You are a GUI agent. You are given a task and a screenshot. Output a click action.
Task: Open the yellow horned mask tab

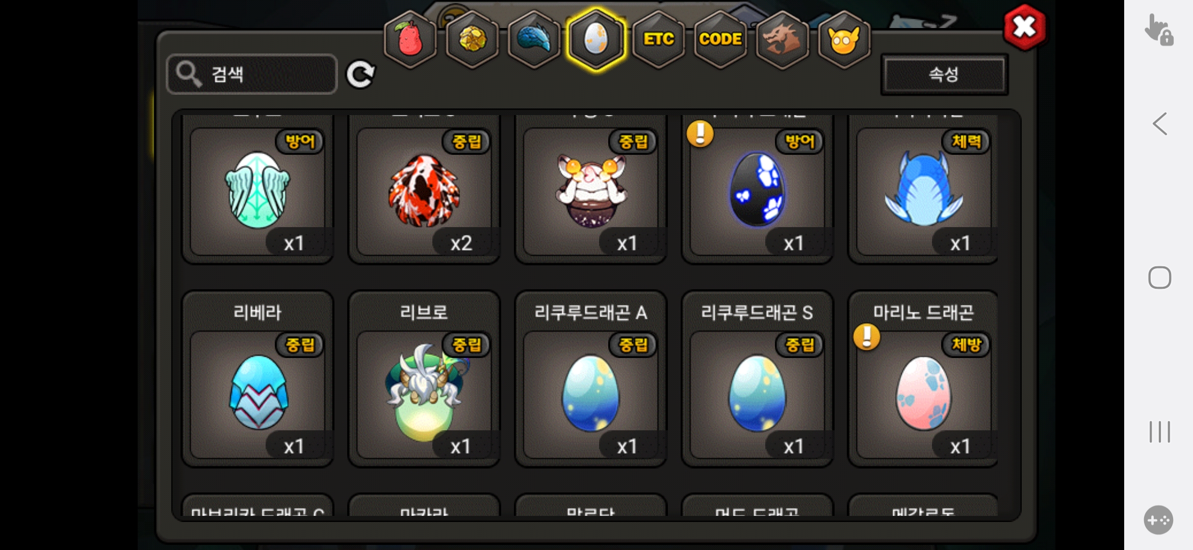point(844,40)
